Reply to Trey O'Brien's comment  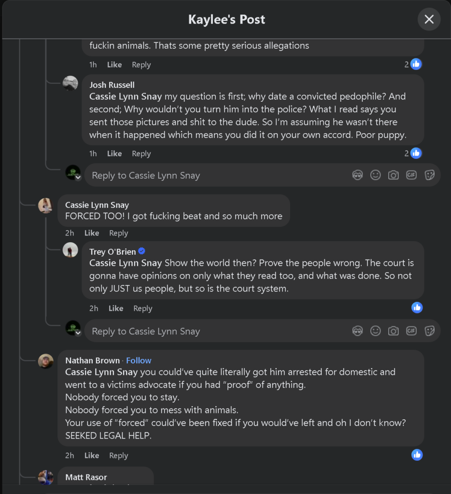(142, 308)
